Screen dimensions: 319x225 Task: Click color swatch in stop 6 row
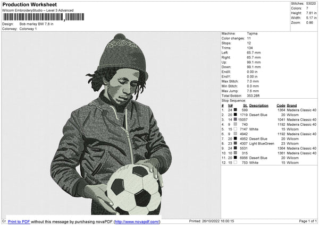point(235,134)
